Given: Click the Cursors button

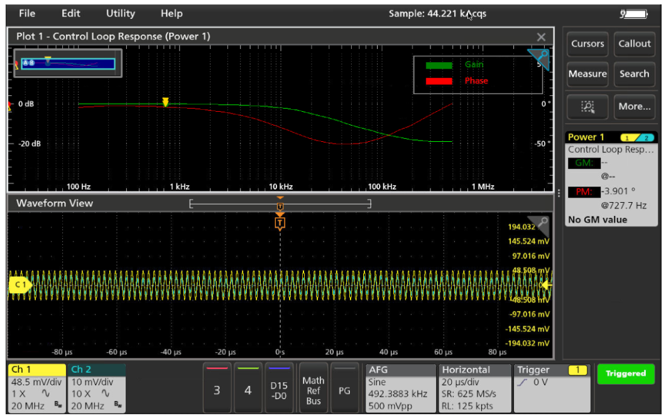Looking at the screenshot, I should pos(587,44).
